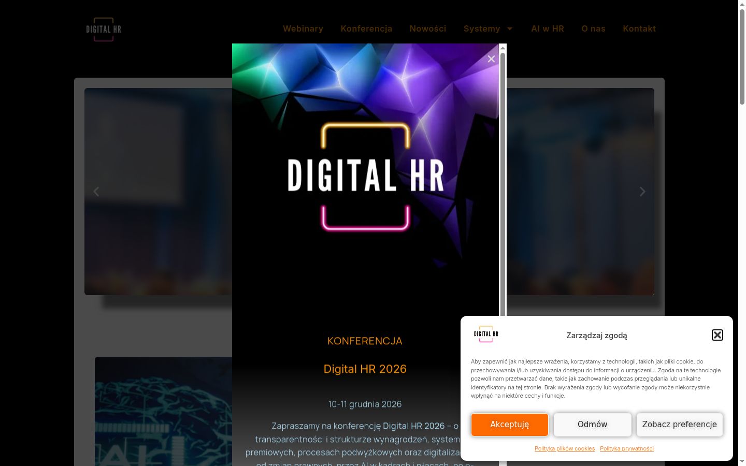Viewport: 746px width, 466px height.
Task: Open the Polityka prywatności link
Action: coord(627,448)
